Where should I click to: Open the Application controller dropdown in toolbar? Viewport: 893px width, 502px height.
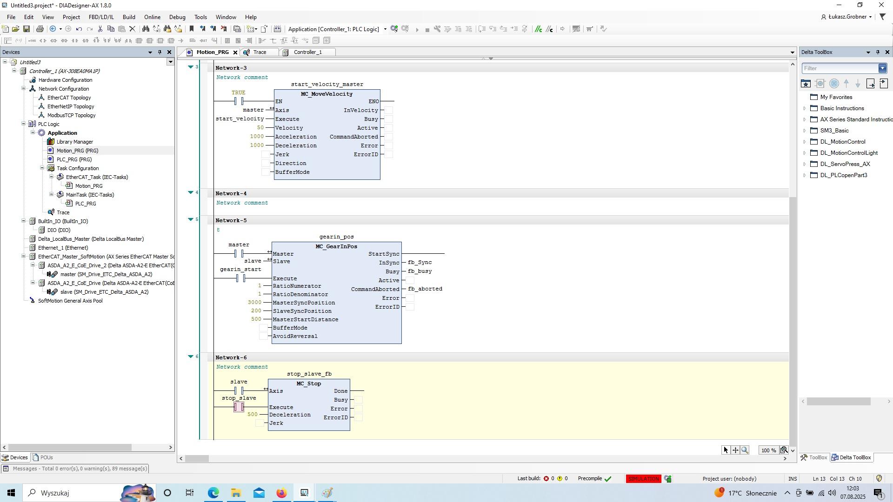tap(385, 29)
